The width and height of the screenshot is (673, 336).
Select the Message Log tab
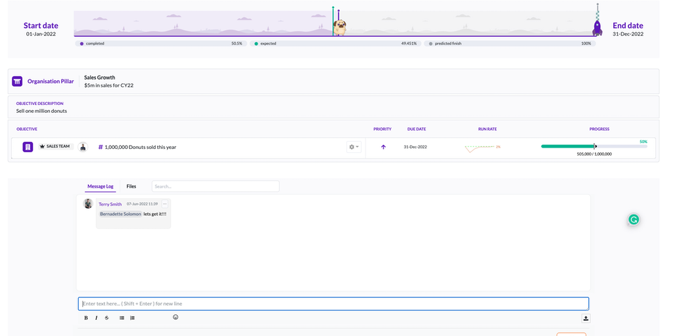[101, 186]
